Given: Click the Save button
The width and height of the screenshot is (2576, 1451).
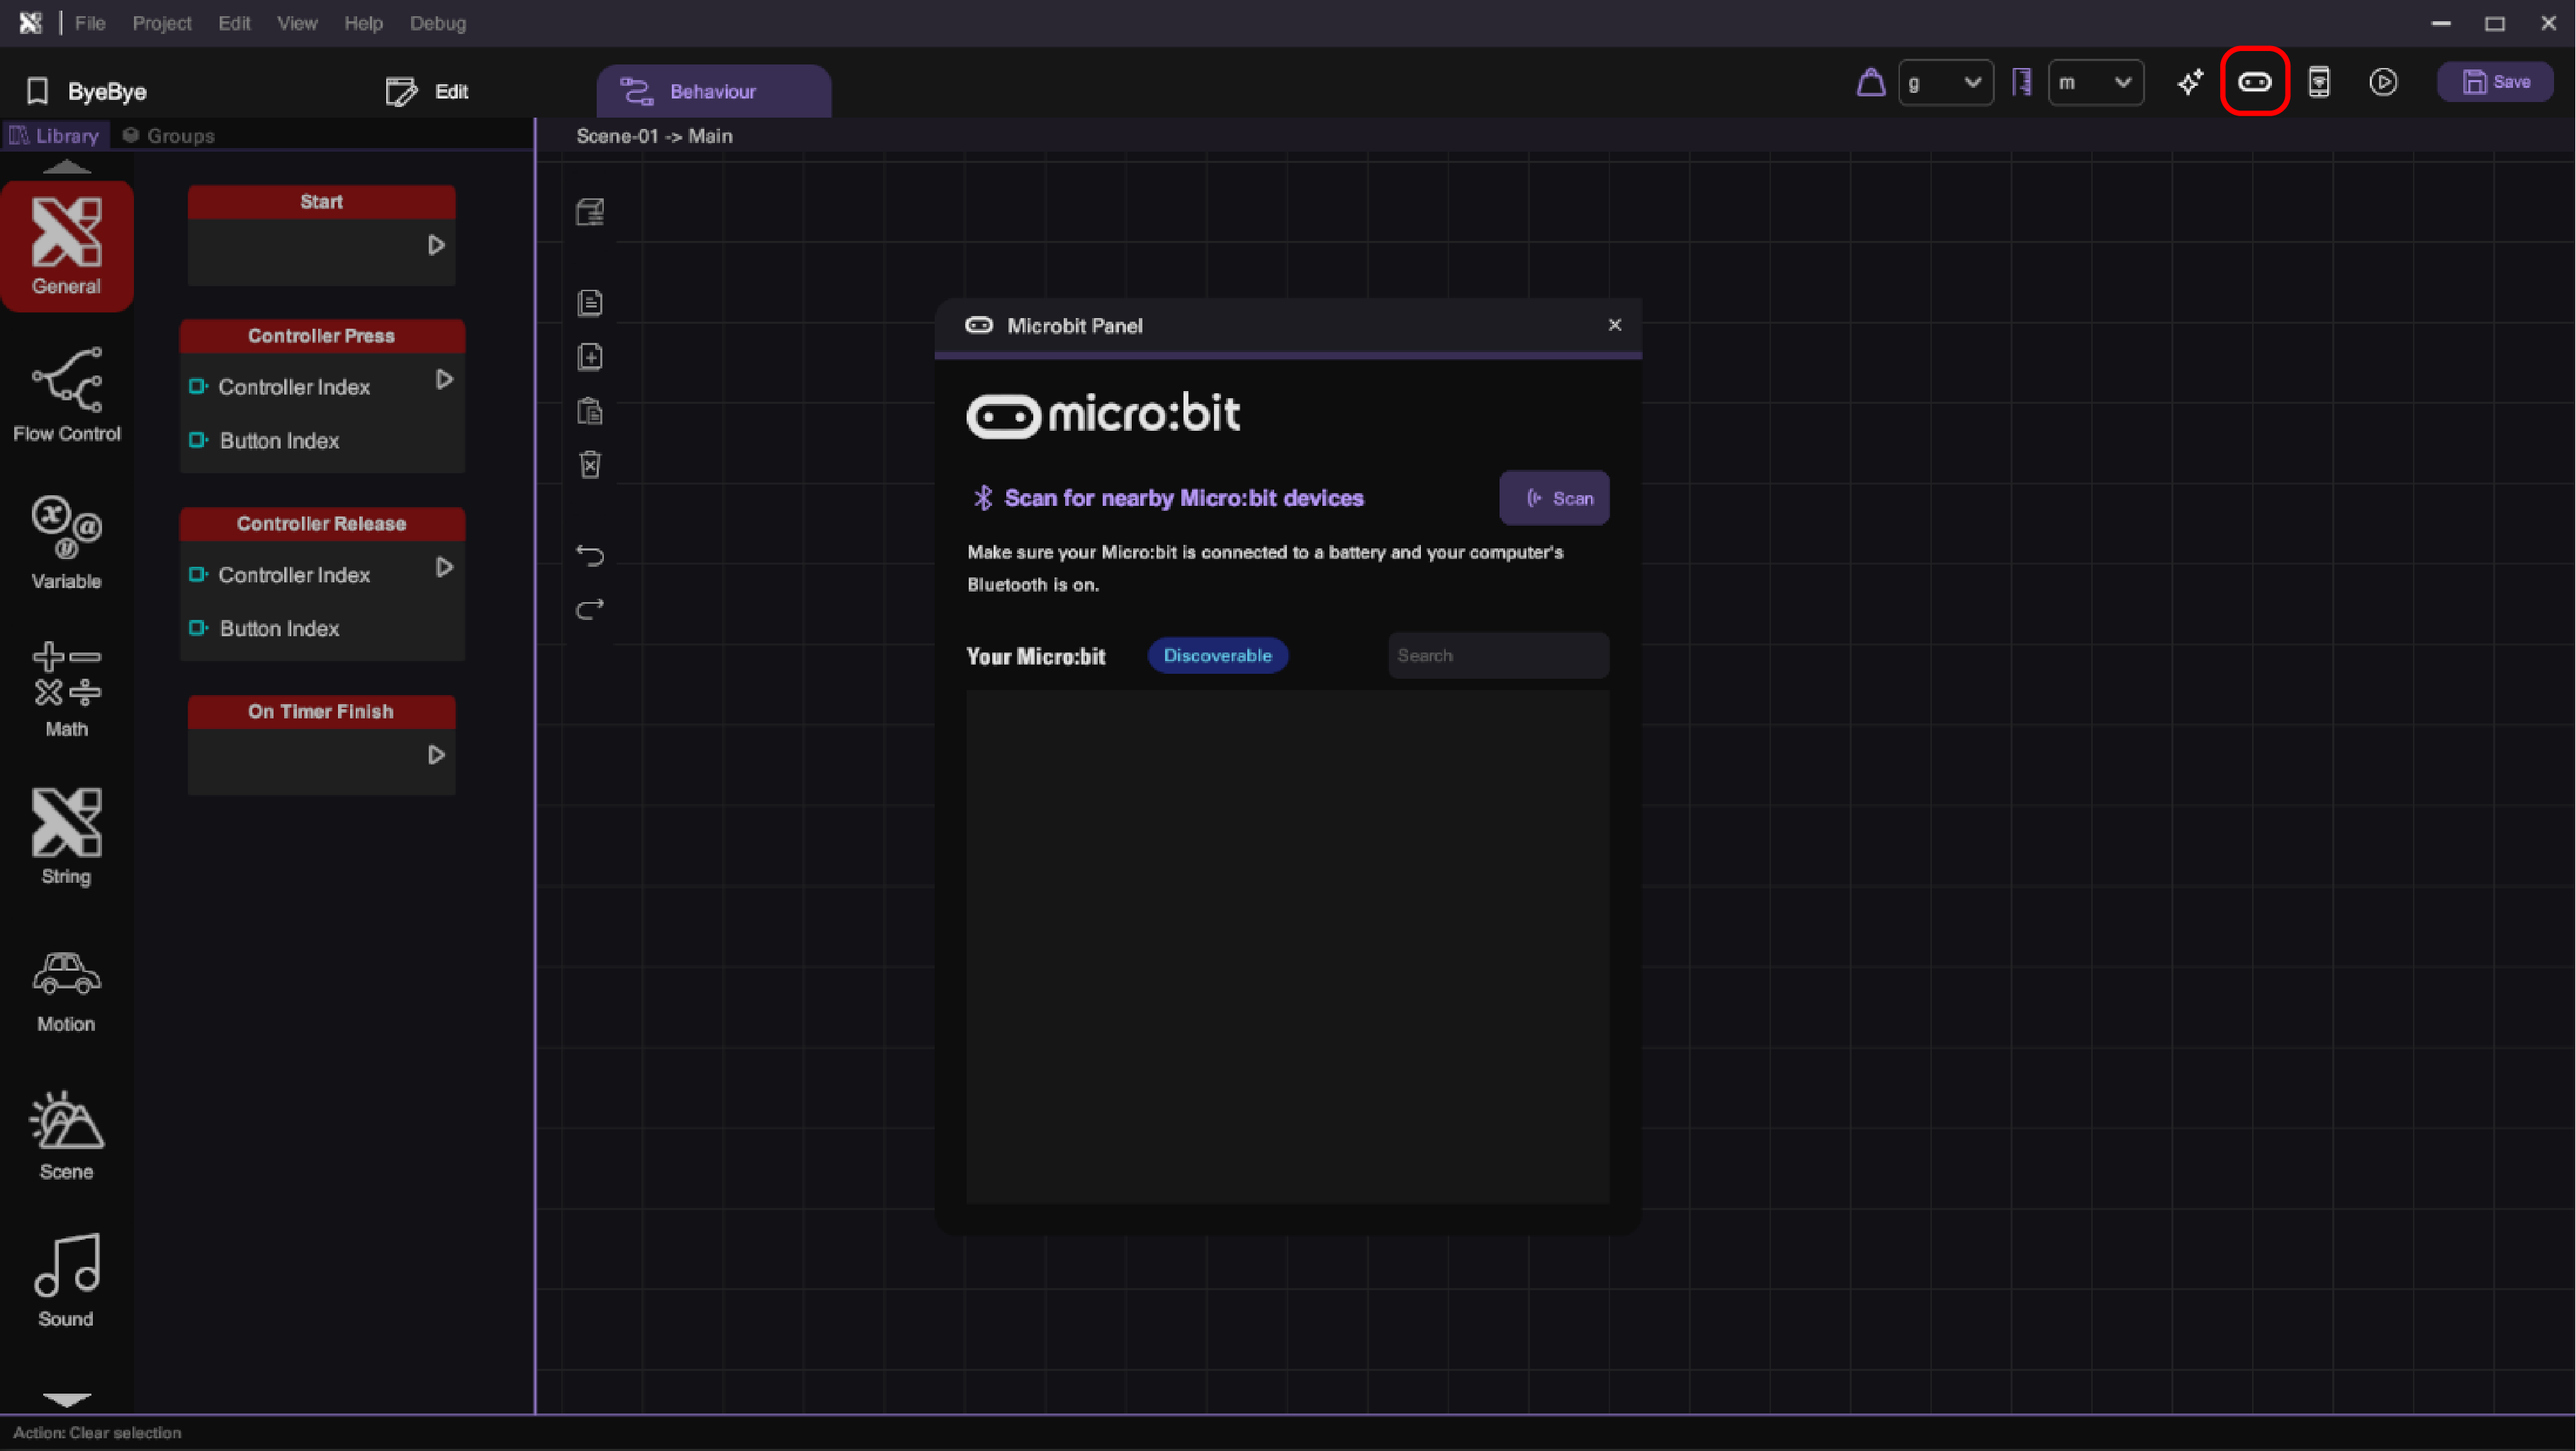Looking at the screenshot, I should coord(2495,82).
